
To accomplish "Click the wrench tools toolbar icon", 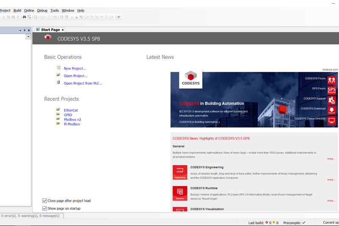I will [81, 17].
